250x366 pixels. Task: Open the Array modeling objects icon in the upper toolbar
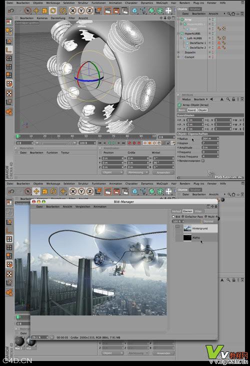pyautogui.click(x=160, y=10)
